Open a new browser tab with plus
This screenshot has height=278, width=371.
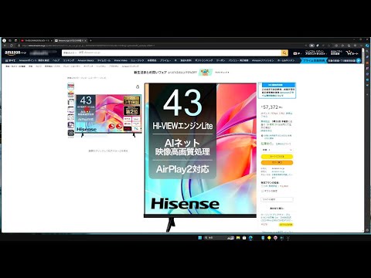(90, 40)
